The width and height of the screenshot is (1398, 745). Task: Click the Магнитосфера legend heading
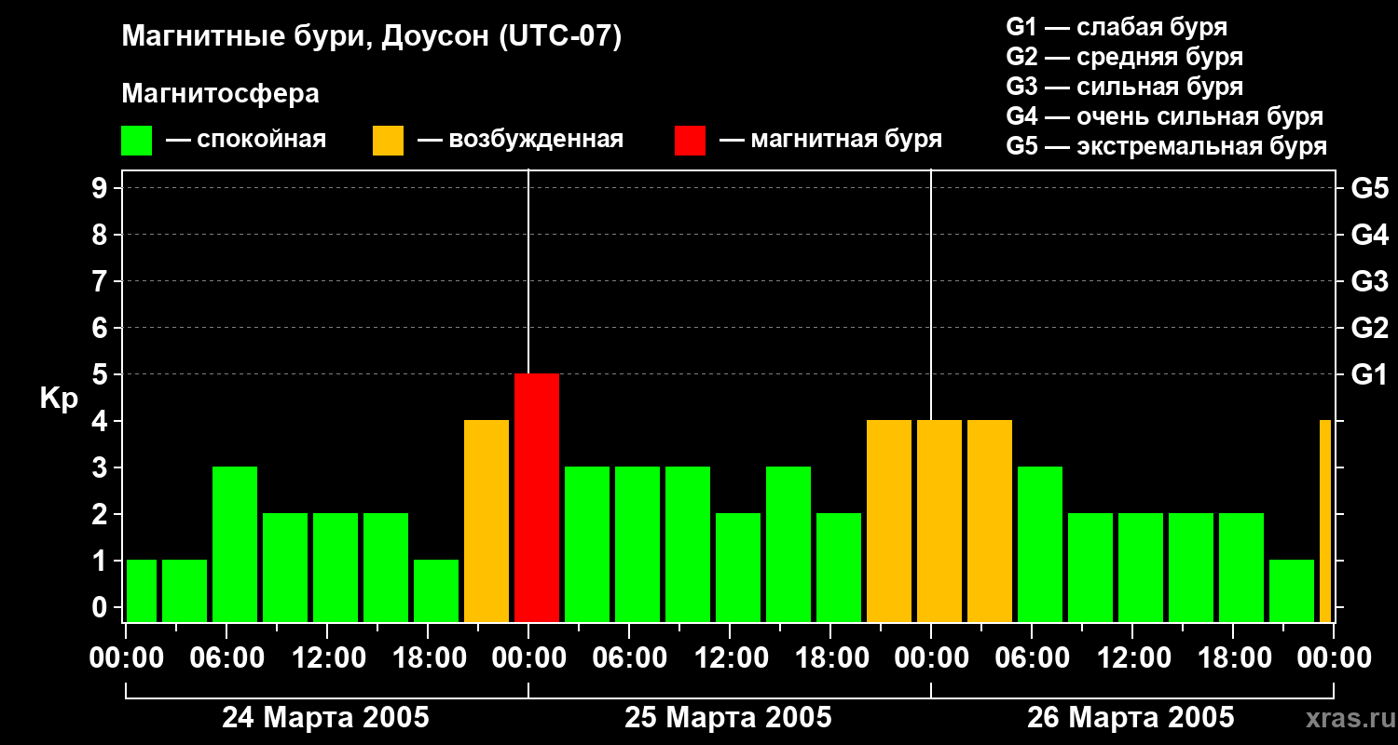[220, 94]
